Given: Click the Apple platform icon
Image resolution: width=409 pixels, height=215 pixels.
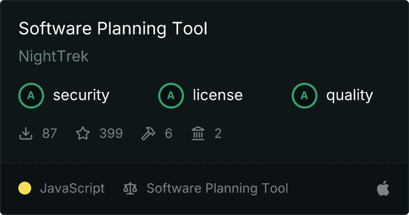Looking at the screenshot, I should (x=383, y=188).
